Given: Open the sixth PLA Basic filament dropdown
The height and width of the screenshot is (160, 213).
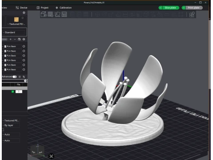Looking at the screenshot, I should pos(12,69).
